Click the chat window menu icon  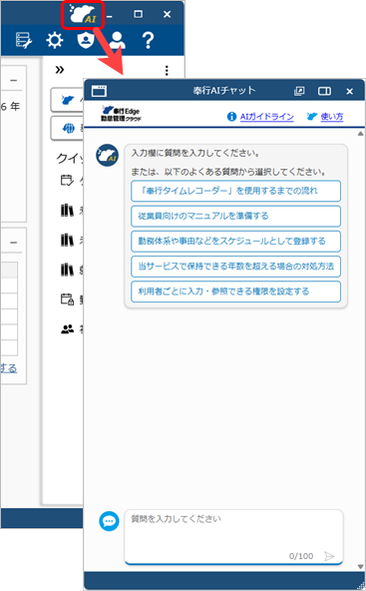coord(99,91)
